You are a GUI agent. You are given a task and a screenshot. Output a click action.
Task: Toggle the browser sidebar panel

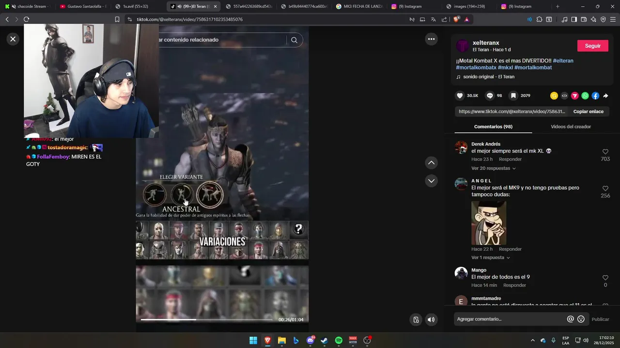[574, 19]
